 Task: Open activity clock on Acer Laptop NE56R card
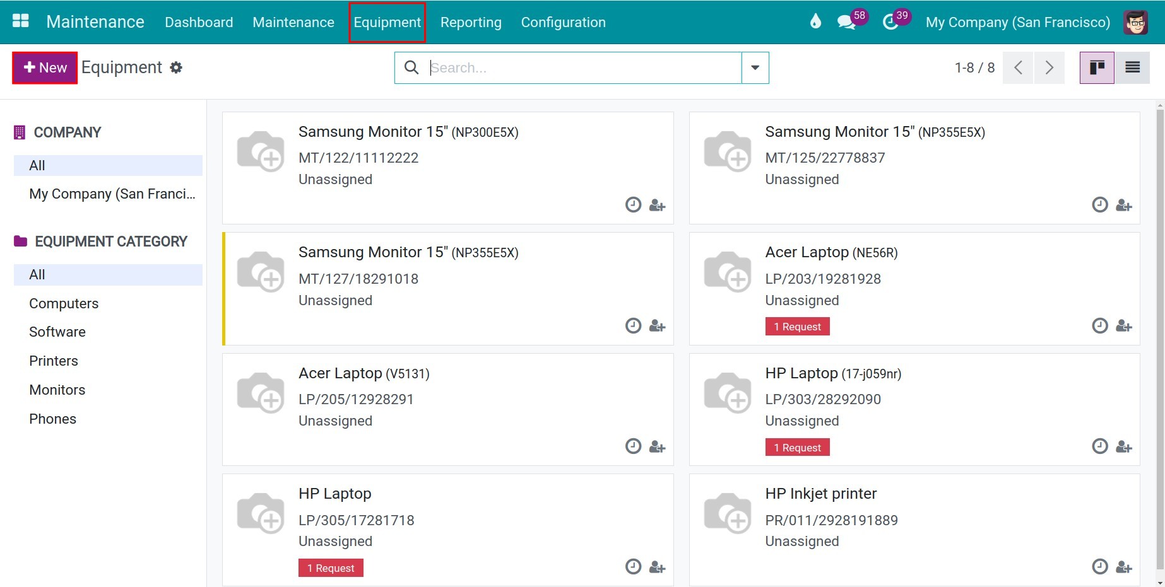(1100, 325)
